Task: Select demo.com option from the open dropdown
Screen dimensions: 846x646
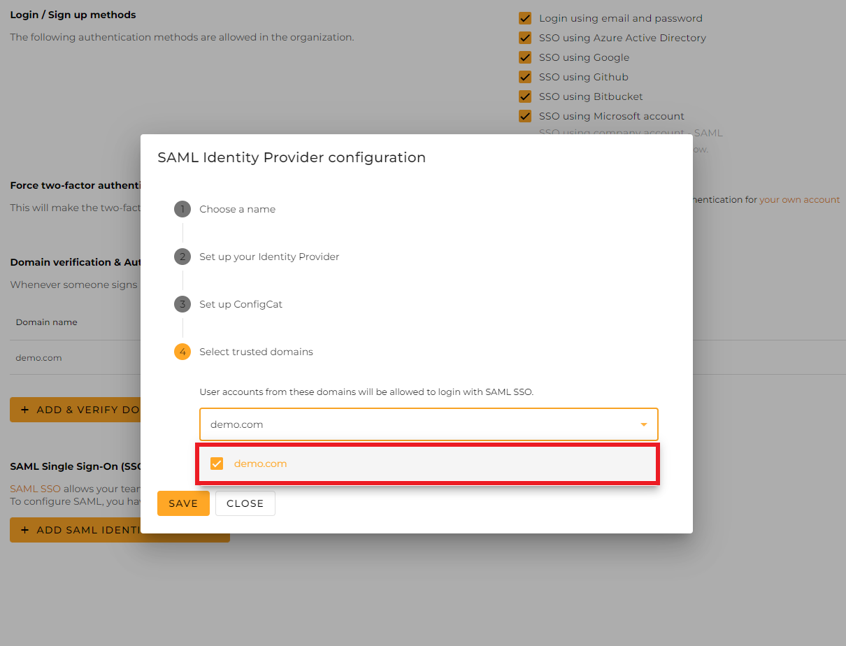Action: point(260,463)
